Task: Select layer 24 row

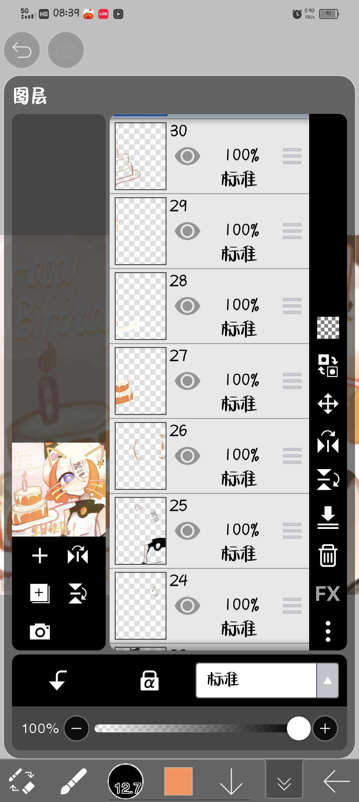Action: click(x=209, y=606)
